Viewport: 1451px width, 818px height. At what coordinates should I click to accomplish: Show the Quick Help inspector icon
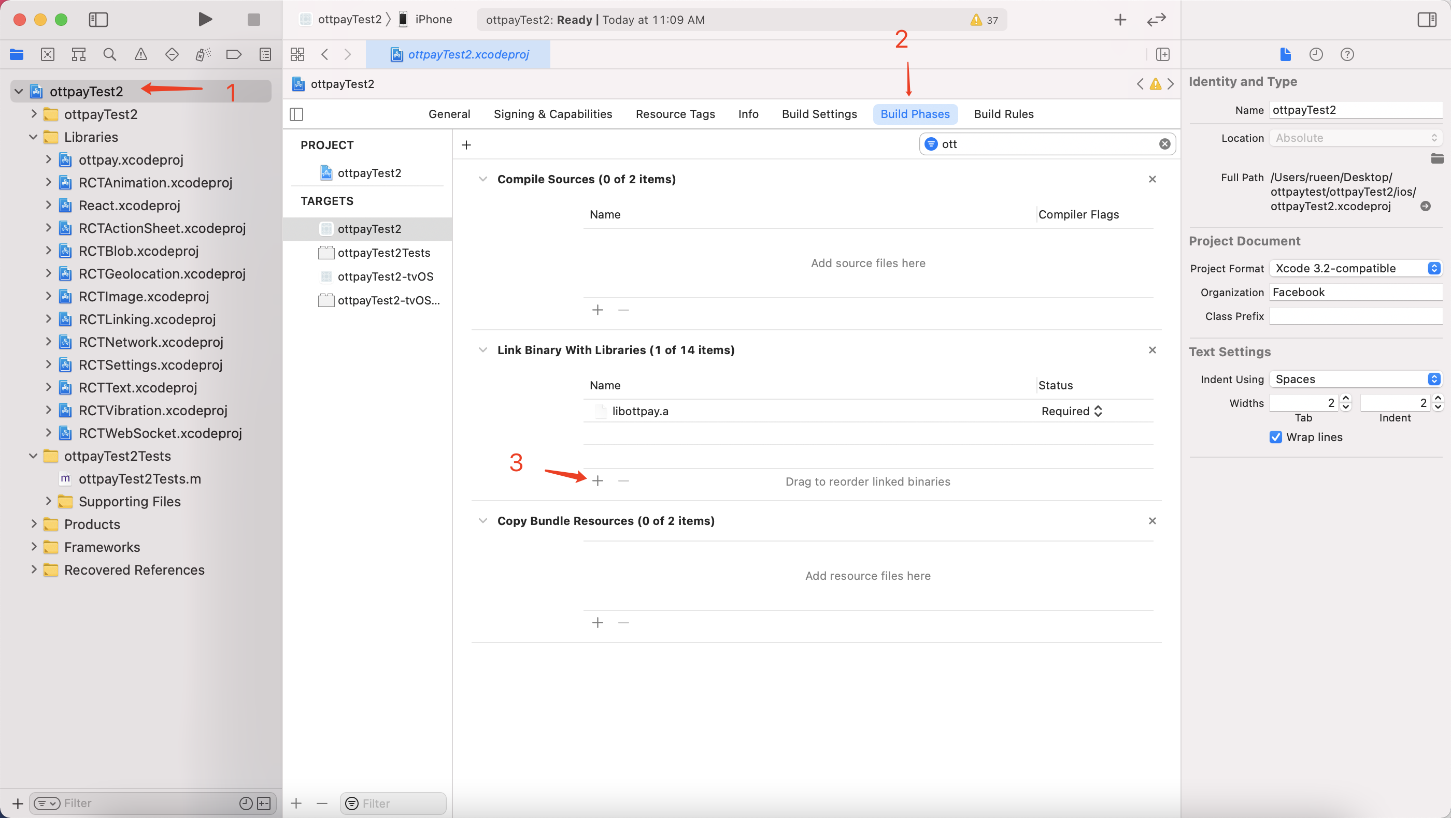pyautogui.click(x=1347, y=54)
